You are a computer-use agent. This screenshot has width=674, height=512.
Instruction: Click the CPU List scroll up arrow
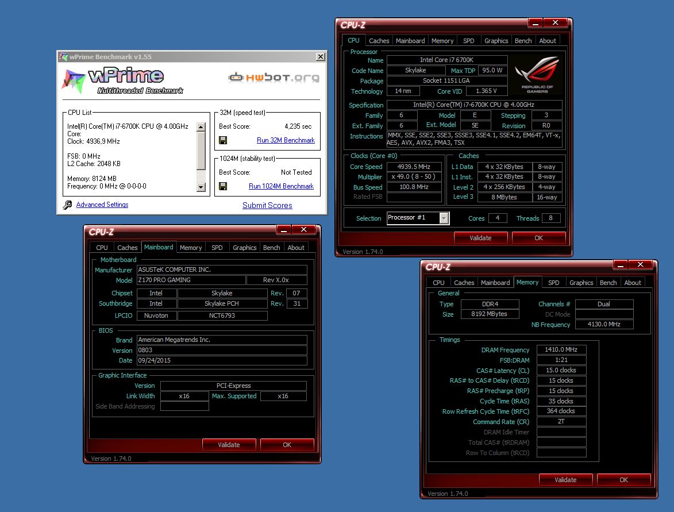point(201,127)
